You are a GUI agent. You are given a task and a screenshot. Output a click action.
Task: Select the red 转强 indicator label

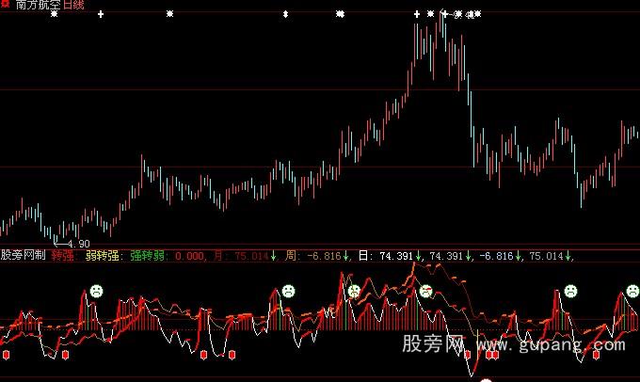[x=62, y=256]
